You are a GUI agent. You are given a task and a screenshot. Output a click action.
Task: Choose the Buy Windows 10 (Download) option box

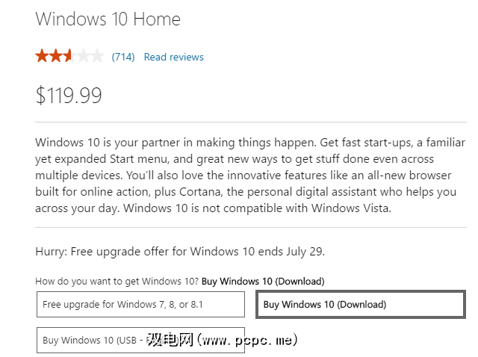click(x=360, y=304)
